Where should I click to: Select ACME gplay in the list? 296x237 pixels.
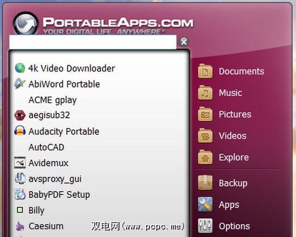click(52, 100)
